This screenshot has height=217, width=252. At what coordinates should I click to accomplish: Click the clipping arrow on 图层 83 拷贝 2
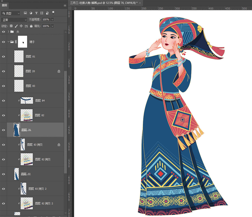pos(19,189)
